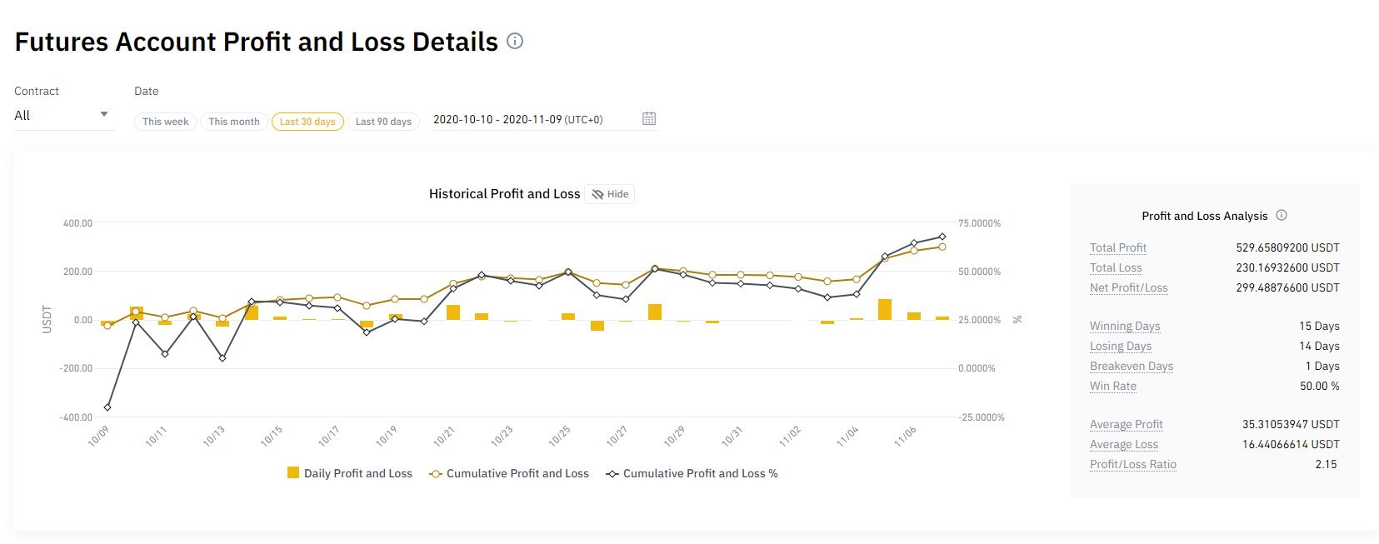This screenshot has width=1379, height=544.
Task: Click the Total Profit label link
Action: point(1118,247)
